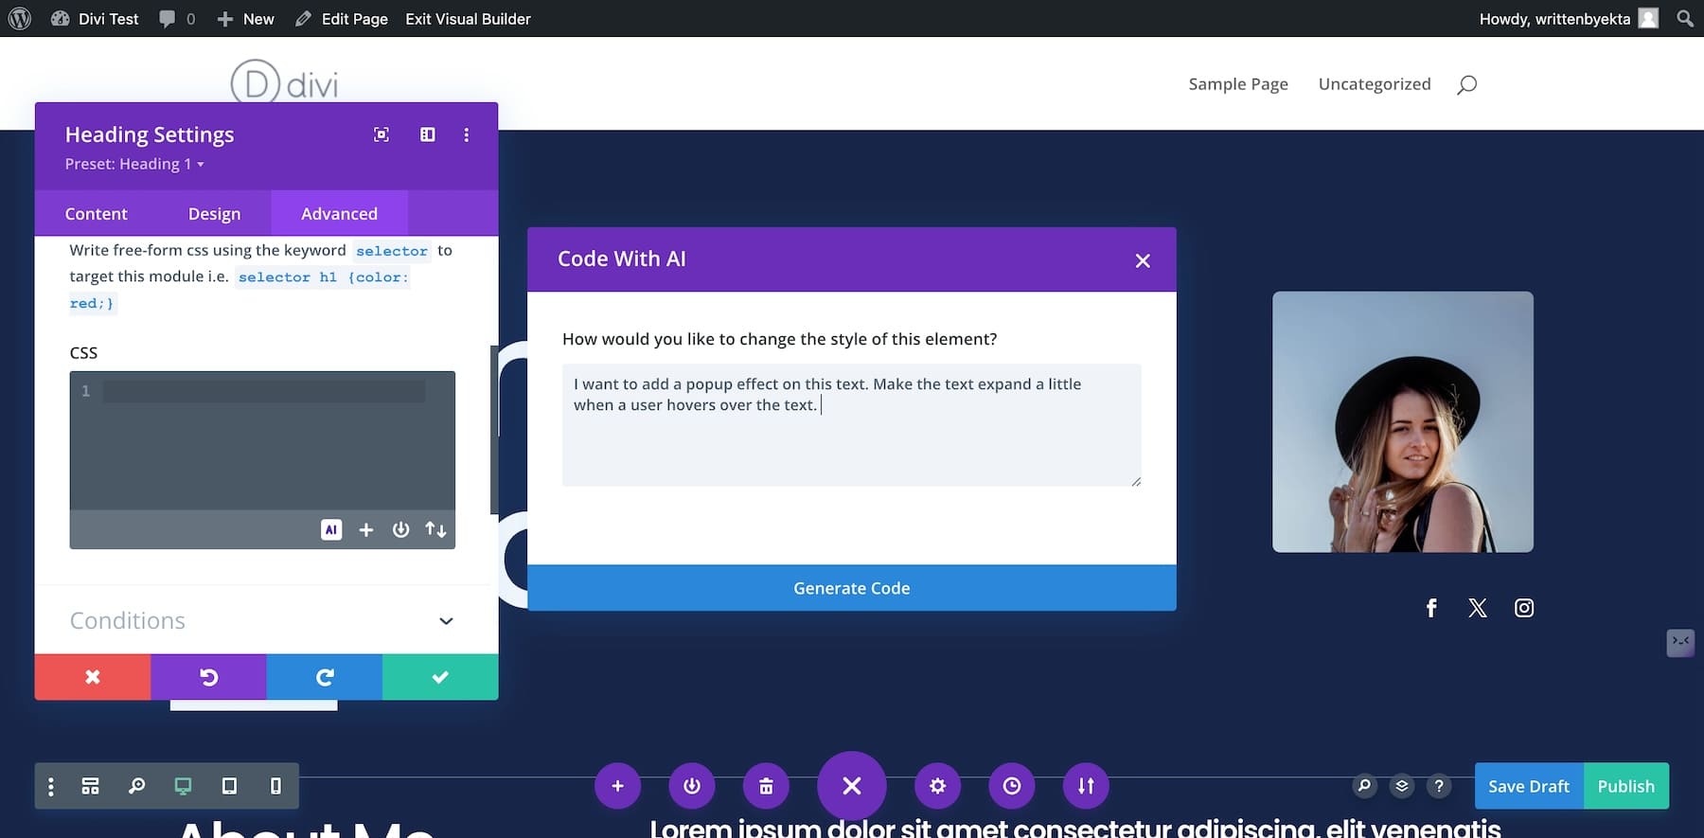Click the purple power (save to library) button
Viewport: 1704px width, 838px height.
pos(692,786)
